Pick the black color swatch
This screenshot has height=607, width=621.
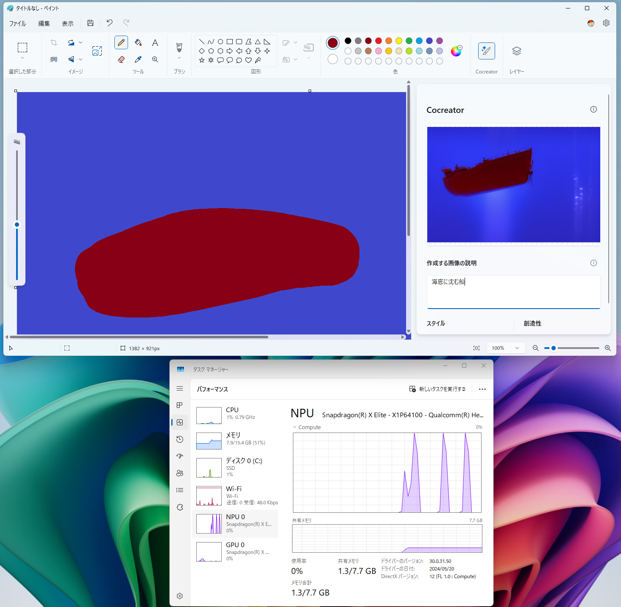tap(348, 41)
